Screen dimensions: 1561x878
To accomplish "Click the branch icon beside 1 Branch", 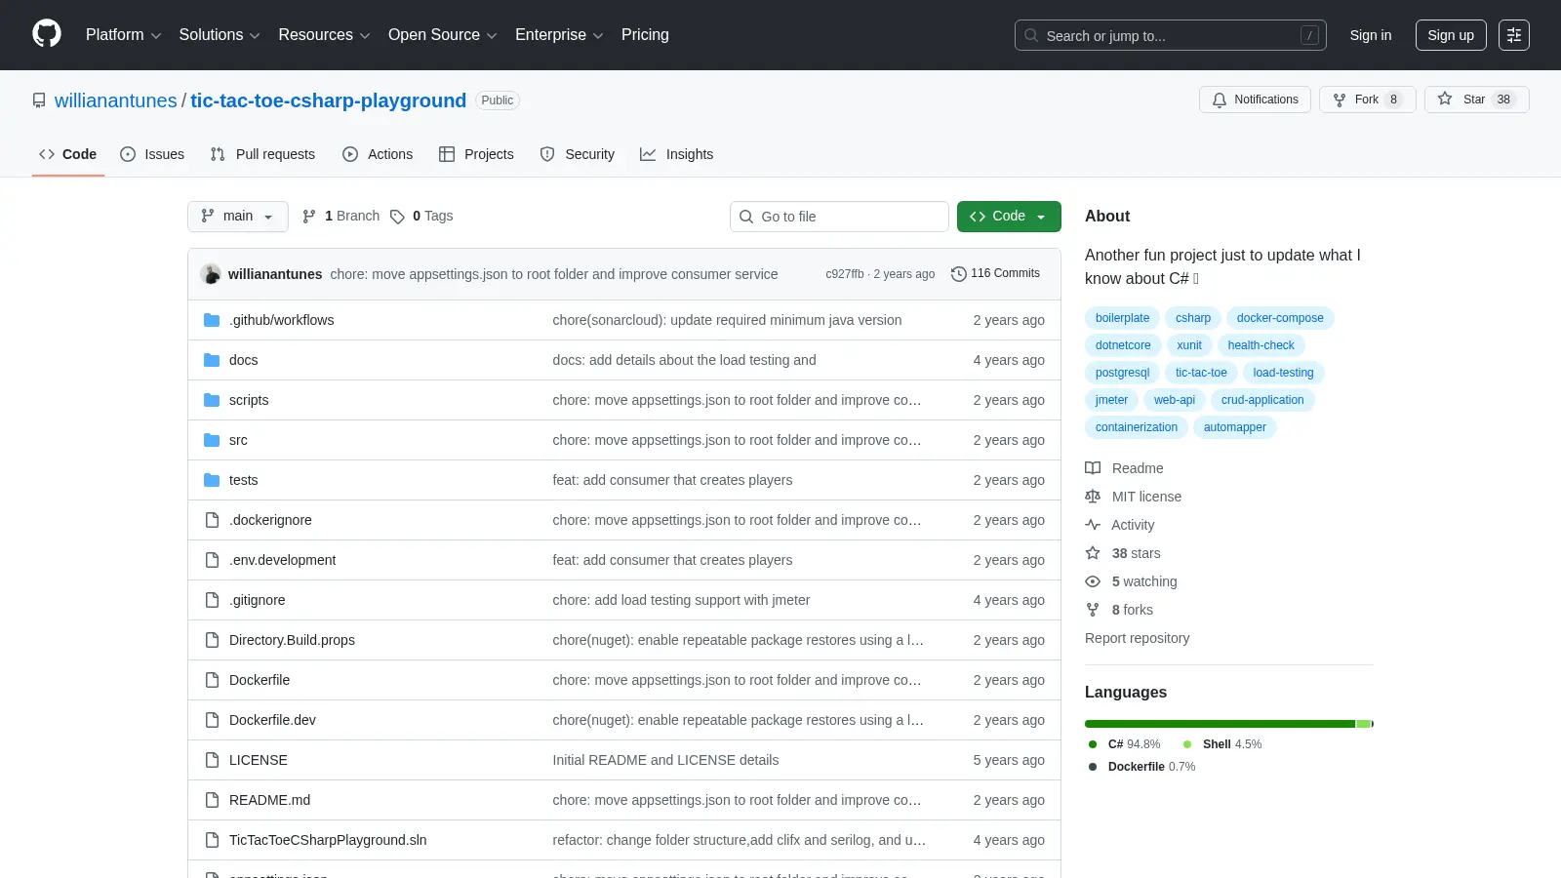I will [x=309, y=217].
